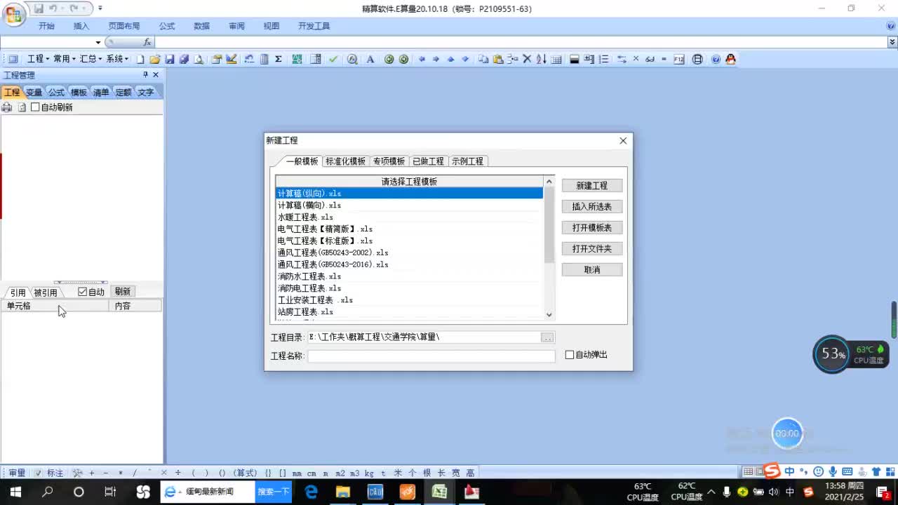This screenshot has width=898, height=505.
Task: Click the copy toolbar icon
Action: pos(483,60)
